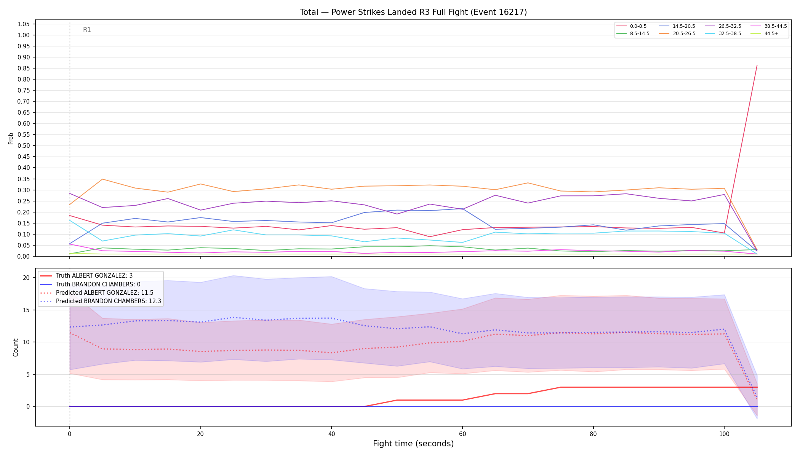Click Truth ALBERT GONZALEZ: 3 legend entry
The width and height of the screenshot is (800, 457).
pyautogui.click(x=86, y=276)
